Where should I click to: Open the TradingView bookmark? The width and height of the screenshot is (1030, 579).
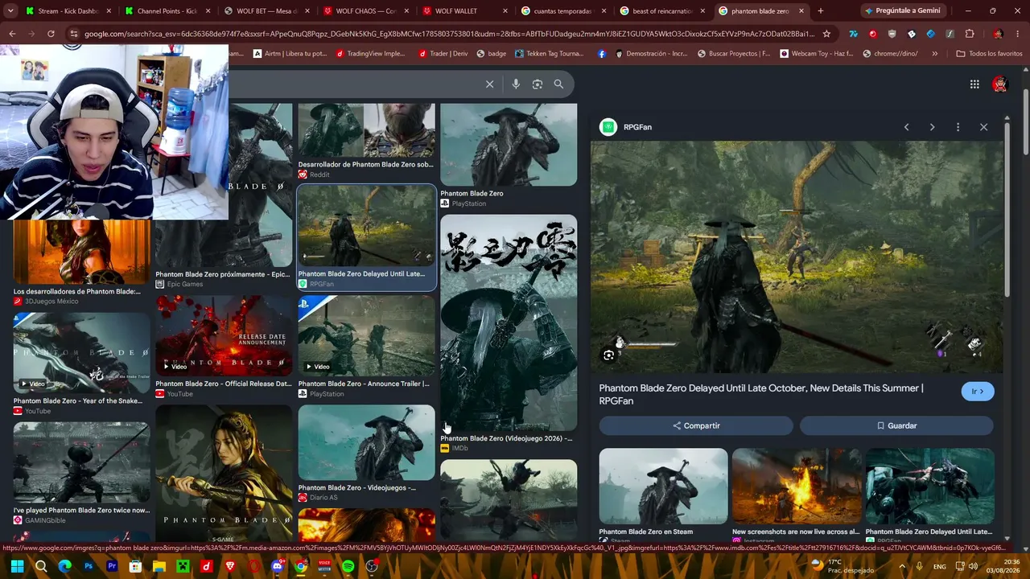pos(371,54)
